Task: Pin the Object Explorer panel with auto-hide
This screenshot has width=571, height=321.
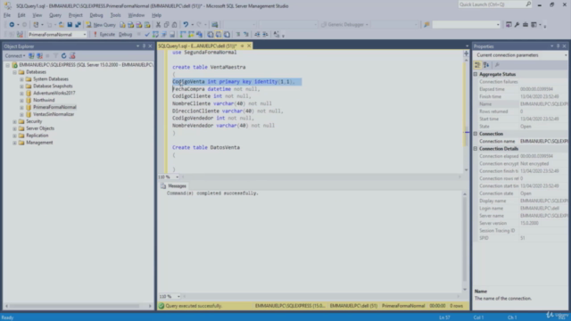Action: (144, 46)
